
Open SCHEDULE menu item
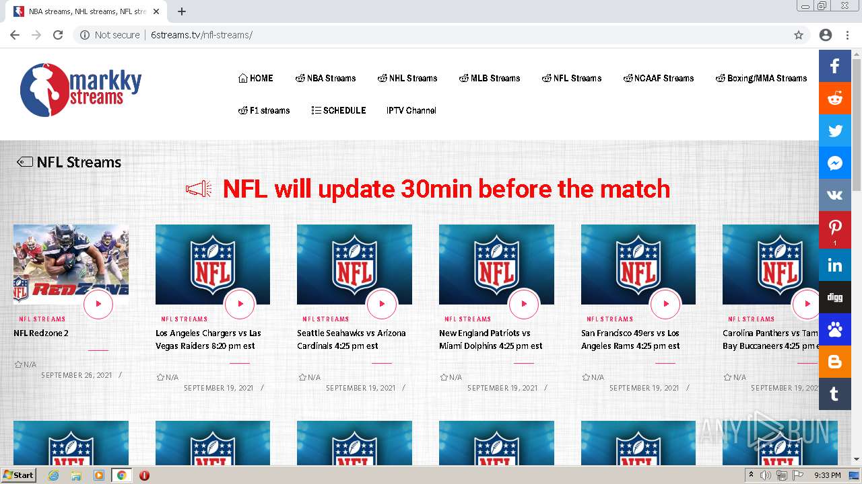[x=339, y=110]
